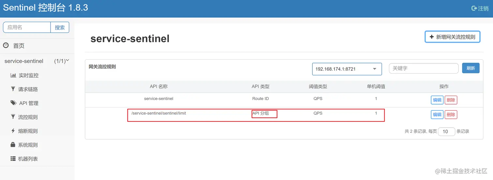Click the API 名称 column header
This screenshot has width=493, height=180.
point(159,86)
